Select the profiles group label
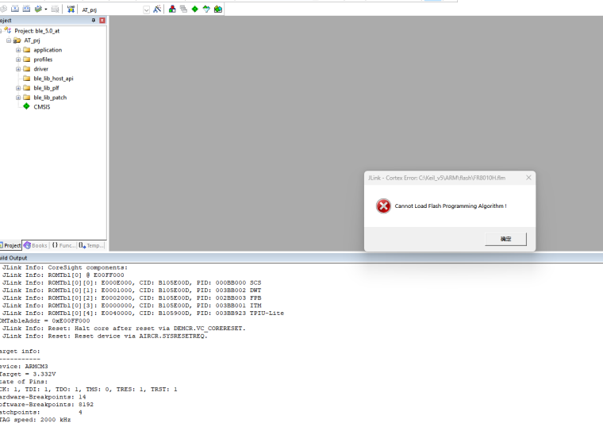The height and width of the screenshot is (423, 603). (43, 60)
